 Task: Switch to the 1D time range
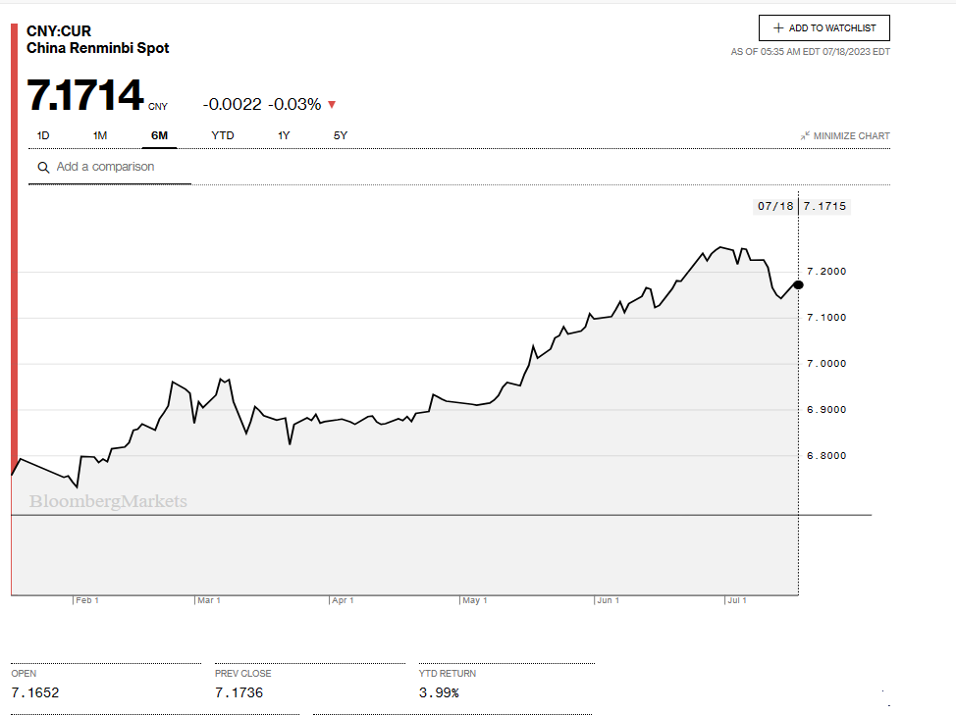tap(43, 135)
